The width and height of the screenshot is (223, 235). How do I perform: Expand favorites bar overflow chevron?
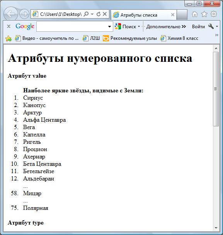point(216,35)
